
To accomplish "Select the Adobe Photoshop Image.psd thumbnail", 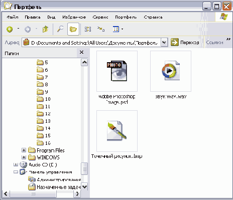I will coord(117,71).
